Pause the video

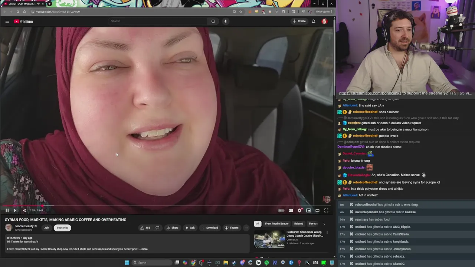7,210
